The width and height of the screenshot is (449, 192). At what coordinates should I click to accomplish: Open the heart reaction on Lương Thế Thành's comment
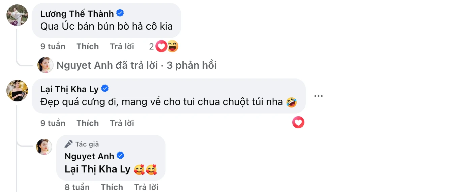pos(161,46)
